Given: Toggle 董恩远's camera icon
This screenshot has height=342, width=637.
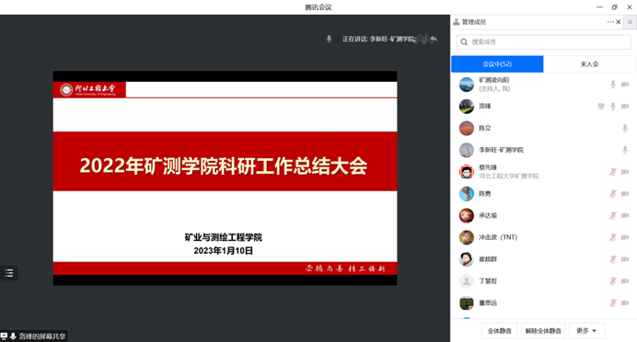Looking at the screenshot, I should [625, 302].
